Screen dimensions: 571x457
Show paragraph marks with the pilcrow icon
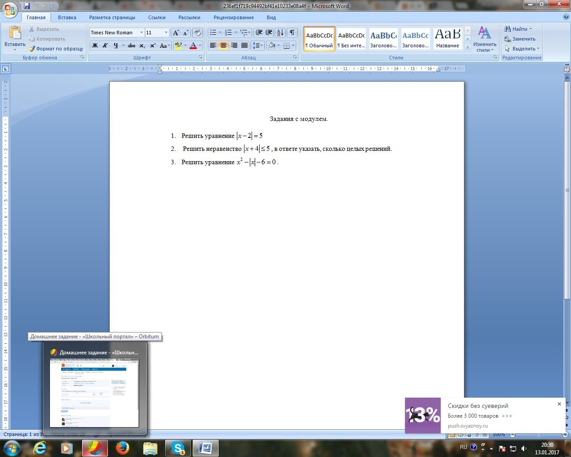click(x=292, y=33)
